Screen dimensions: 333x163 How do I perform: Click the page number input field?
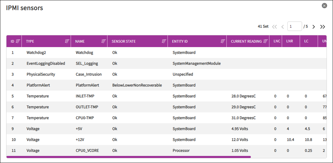click(294, 26)
